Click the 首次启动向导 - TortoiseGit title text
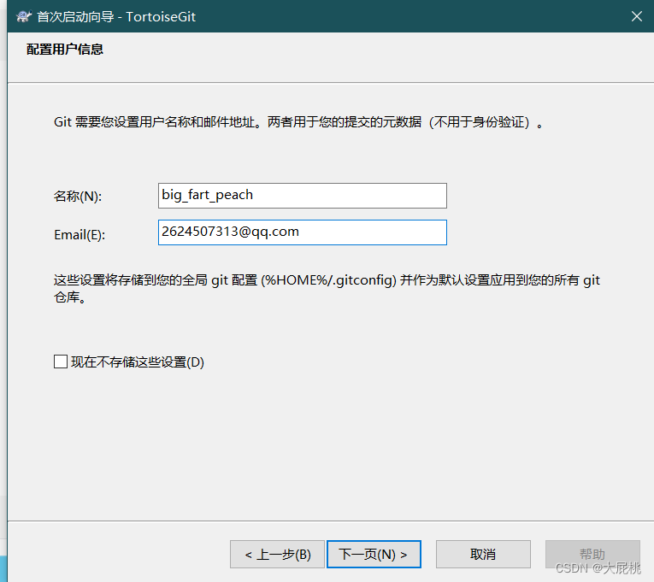Viewport: 654px width, 582px height. click(x=116, y=17)
